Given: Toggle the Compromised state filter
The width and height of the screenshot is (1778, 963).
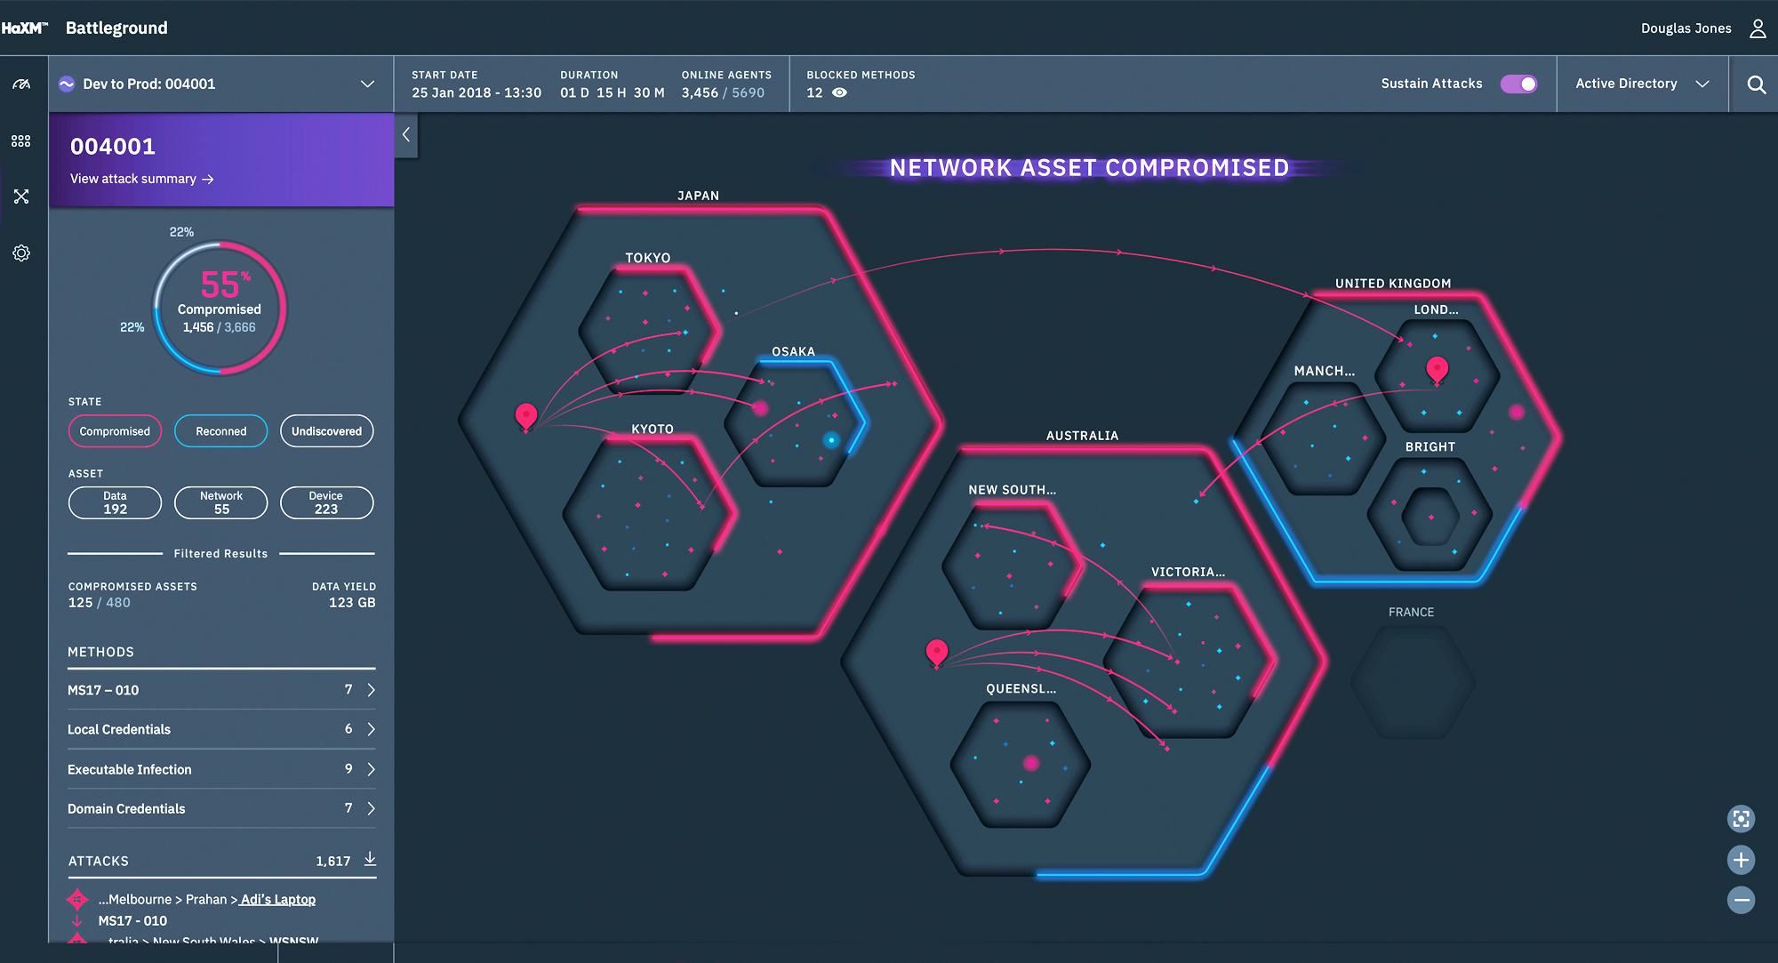Looking at the screenshot, I should coord(115,431).
